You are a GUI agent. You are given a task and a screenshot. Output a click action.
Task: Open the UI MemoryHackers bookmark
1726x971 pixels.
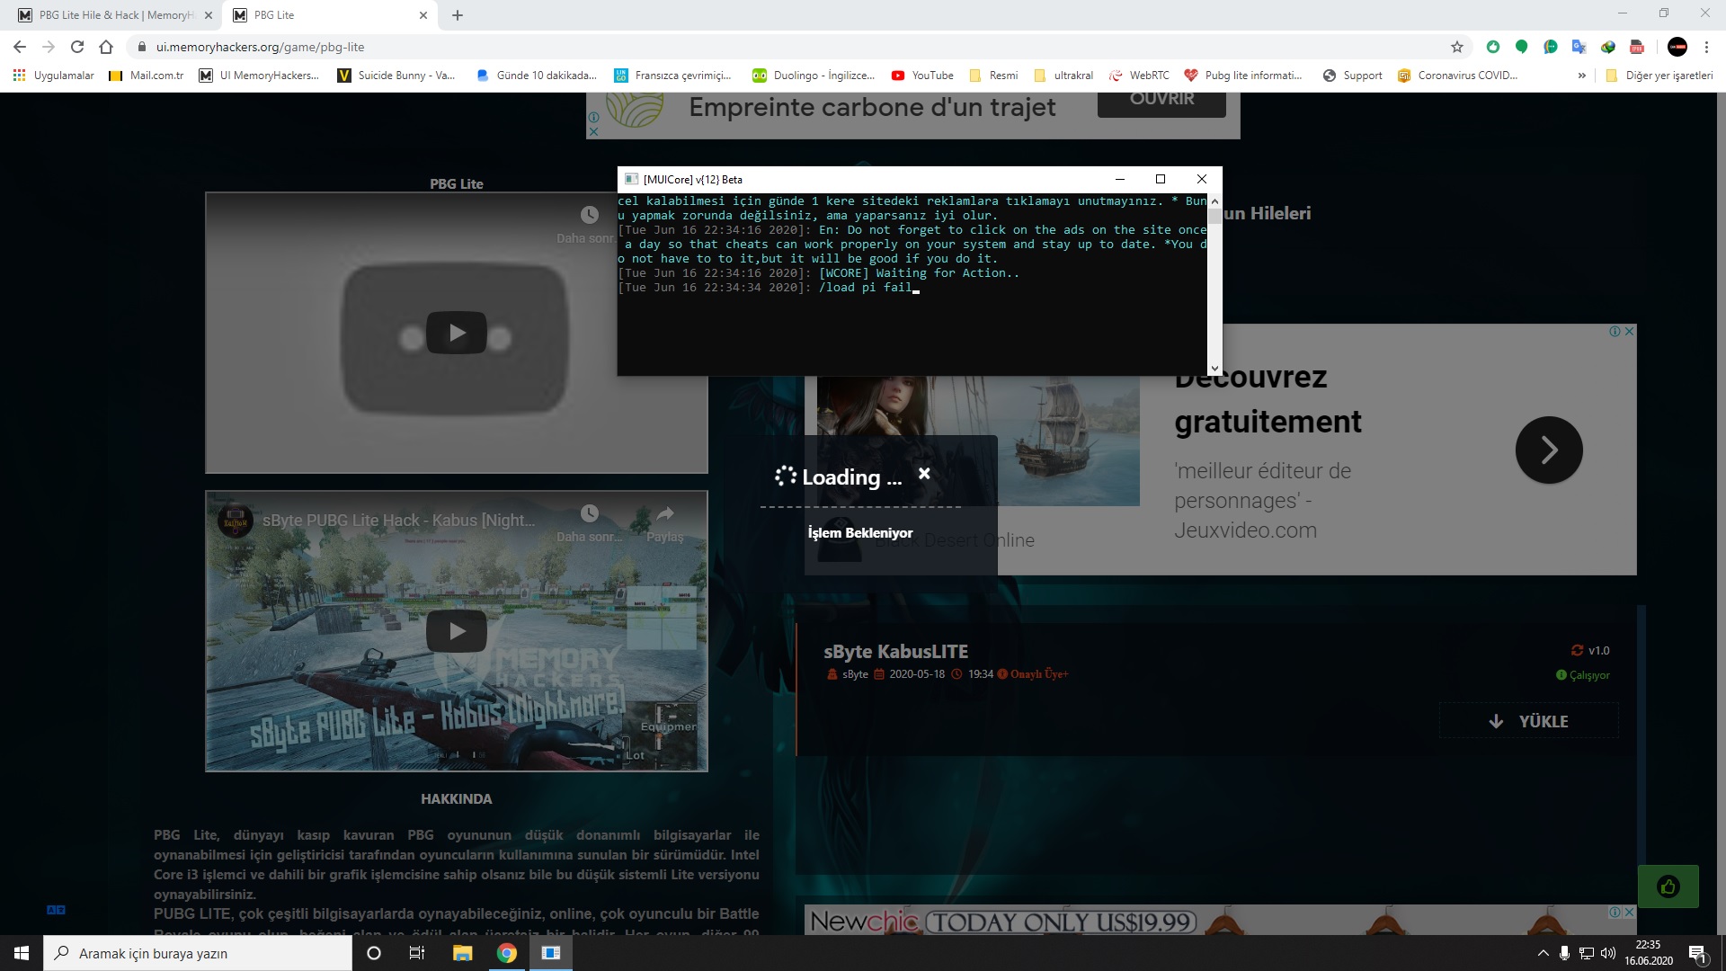pyautogui.click(x=259, y=76)
